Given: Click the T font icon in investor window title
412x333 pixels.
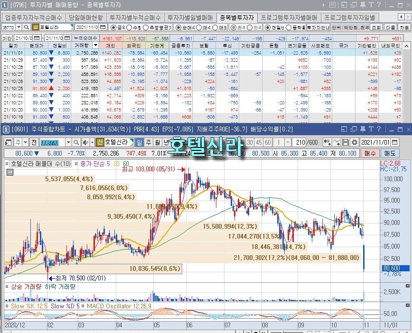Looking at the screenshot, I should click(x=371, y=5).
